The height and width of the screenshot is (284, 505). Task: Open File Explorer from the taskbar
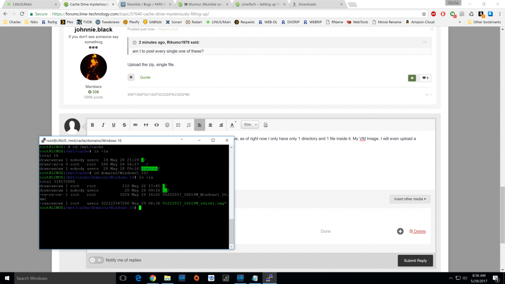(x=167, y=278)
